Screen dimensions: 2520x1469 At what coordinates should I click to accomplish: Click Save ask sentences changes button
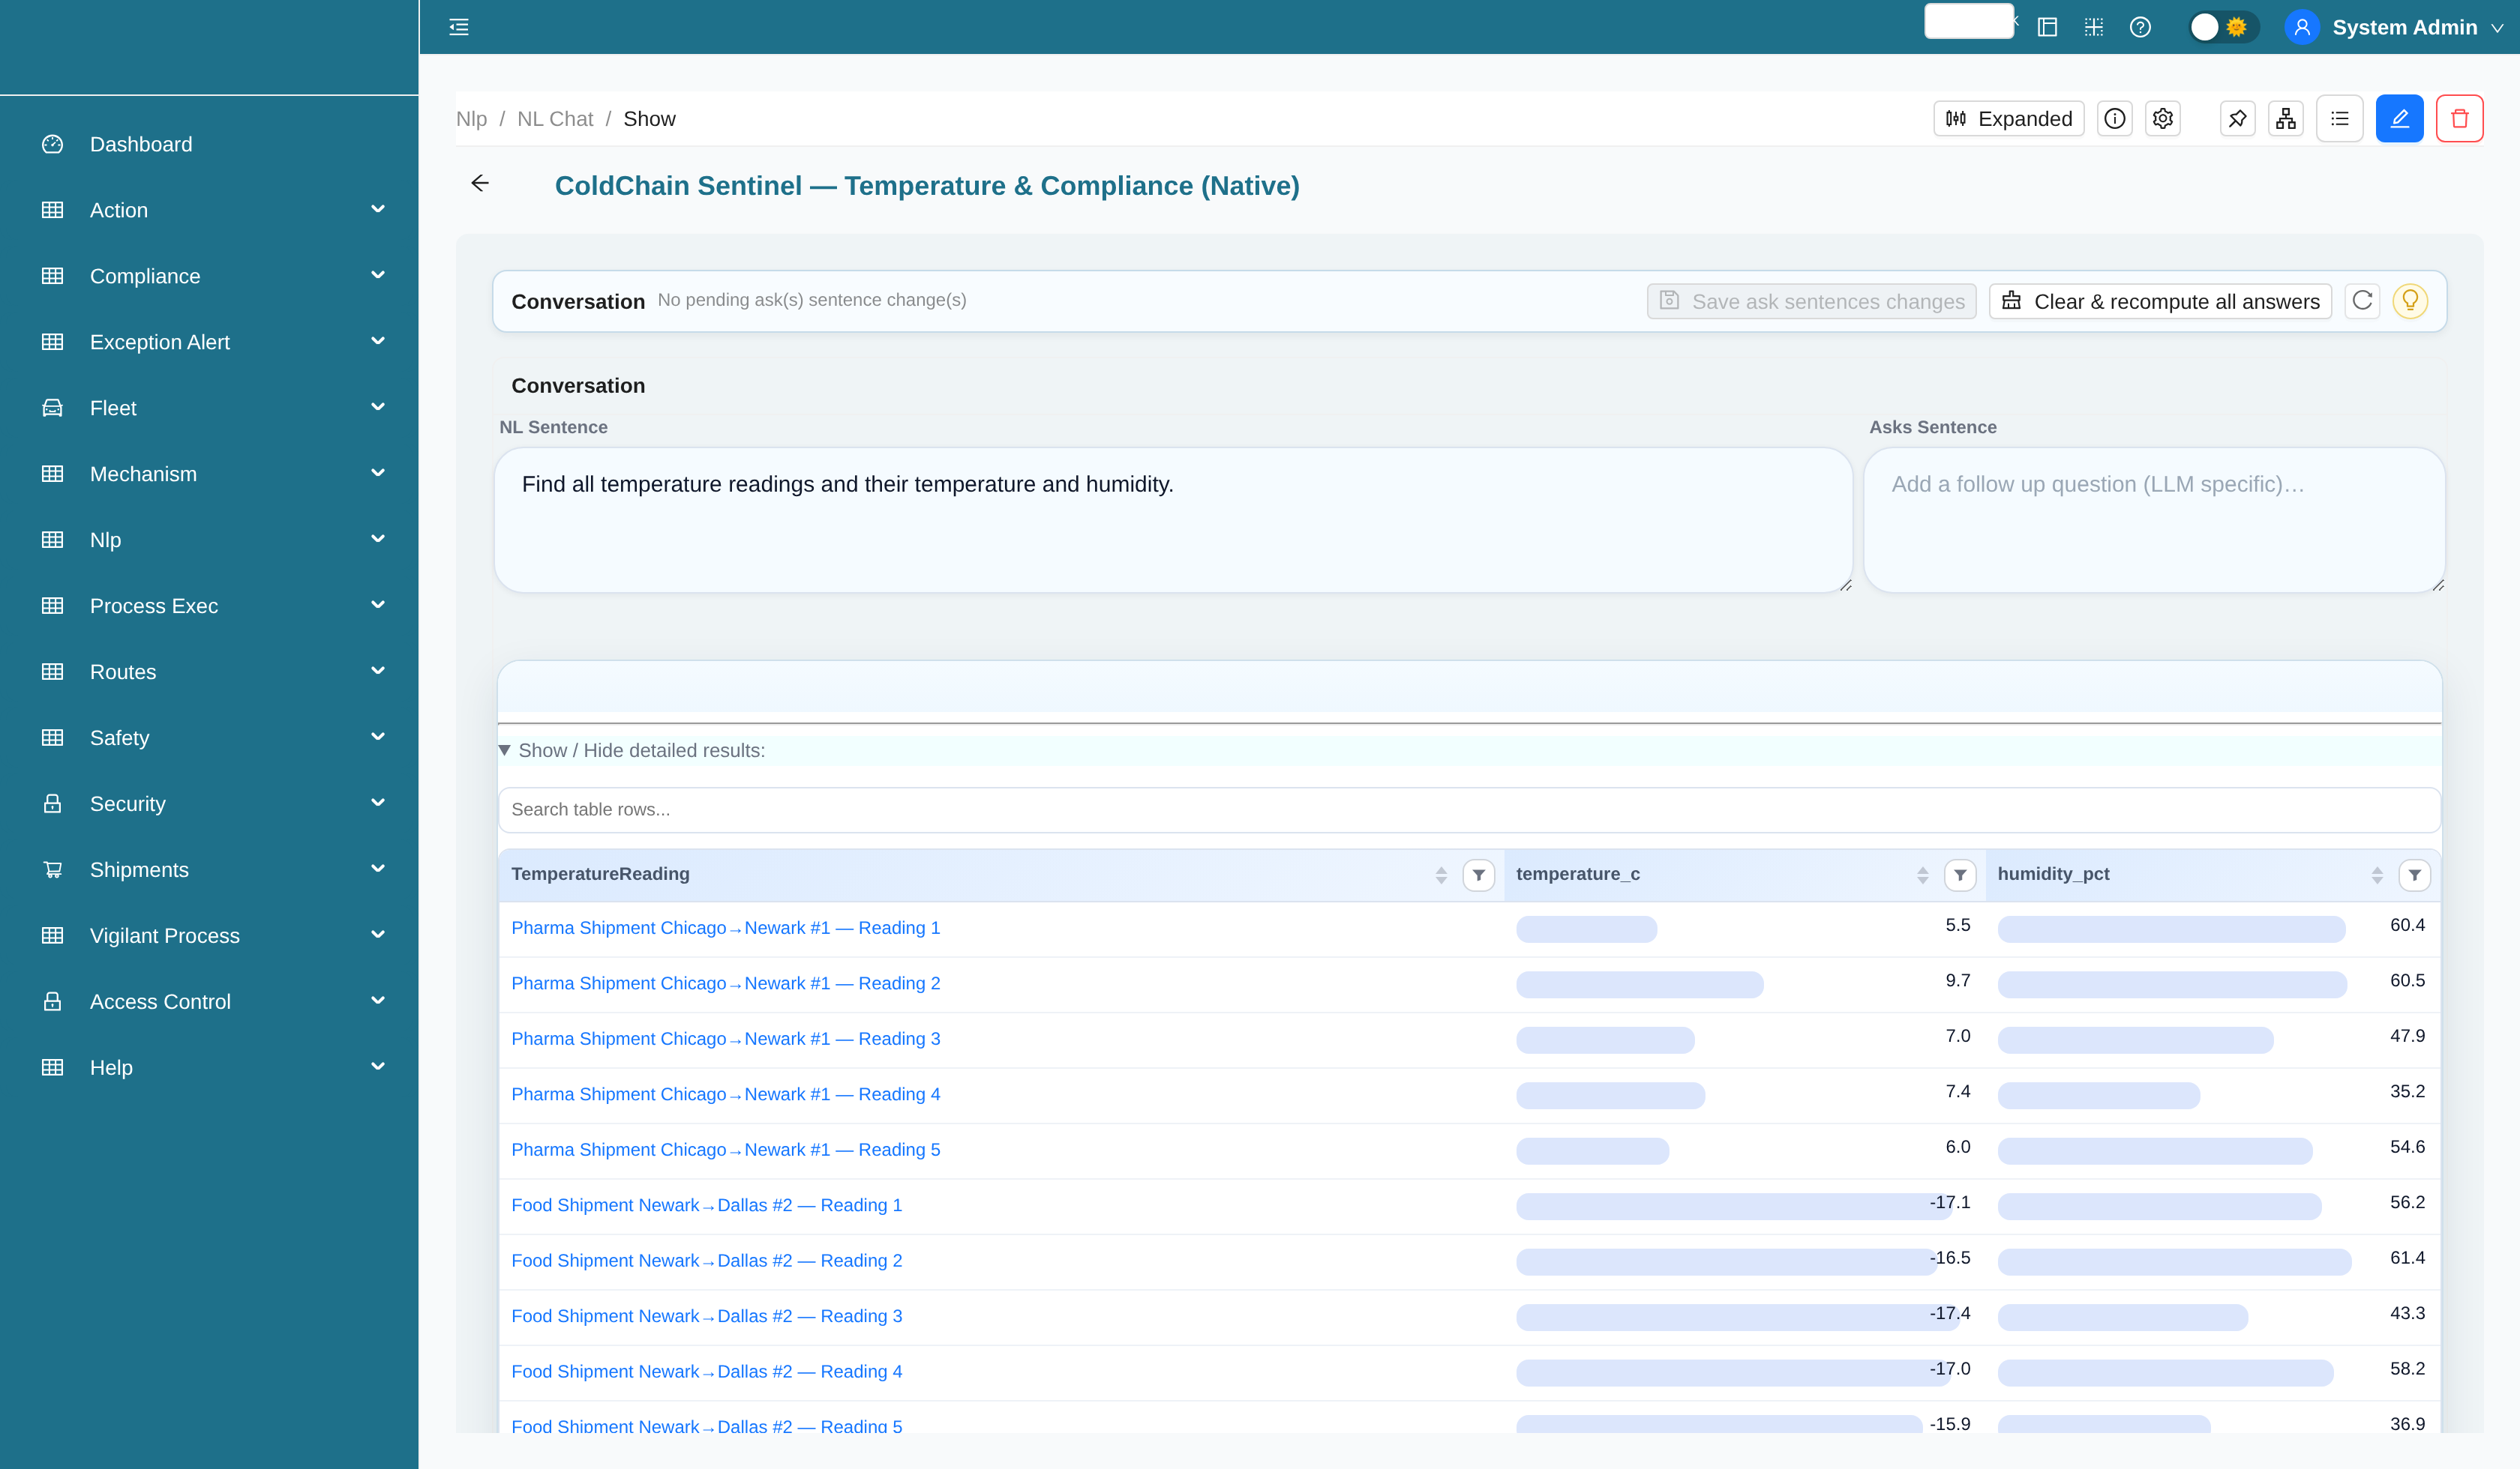coord(1811,301)
